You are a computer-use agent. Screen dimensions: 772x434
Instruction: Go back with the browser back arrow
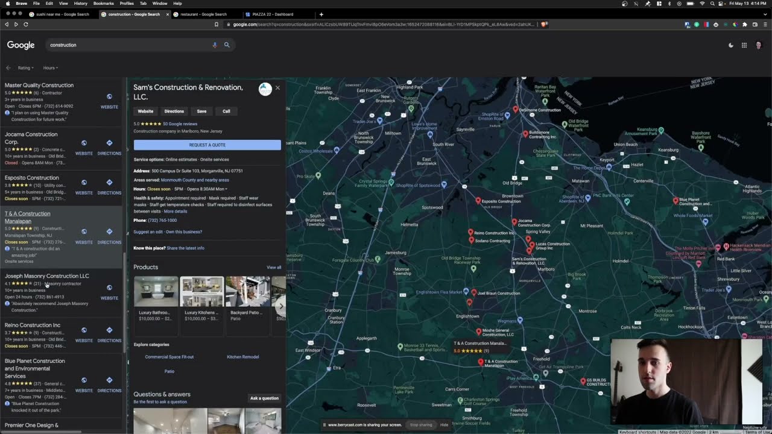point(7,24)
